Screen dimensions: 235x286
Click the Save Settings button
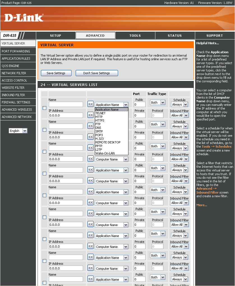56,73
